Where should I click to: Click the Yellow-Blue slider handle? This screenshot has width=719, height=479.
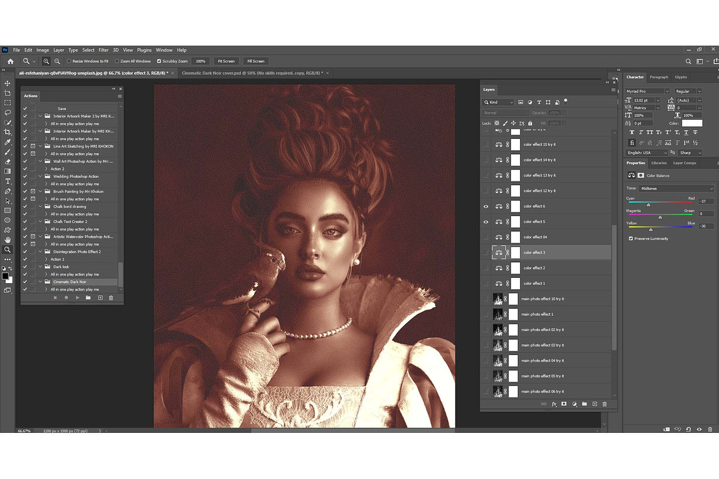(651, 229)
